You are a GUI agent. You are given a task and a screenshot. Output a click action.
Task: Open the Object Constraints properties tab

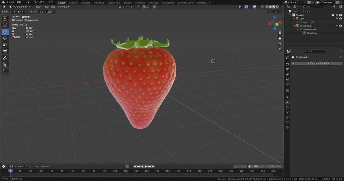[287, 118]
